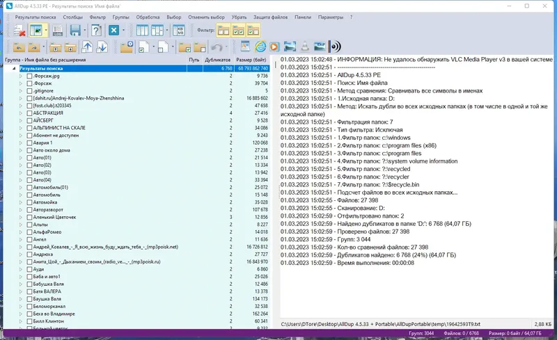Check the box for Аленький Цветочек
This screenshot has width=557, height=340.
coord(29,217)
